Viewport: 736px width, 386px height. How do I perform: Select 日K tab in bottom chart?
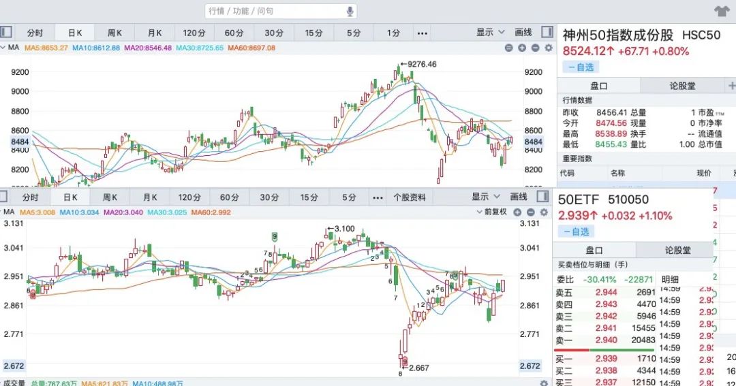point(70,197)
